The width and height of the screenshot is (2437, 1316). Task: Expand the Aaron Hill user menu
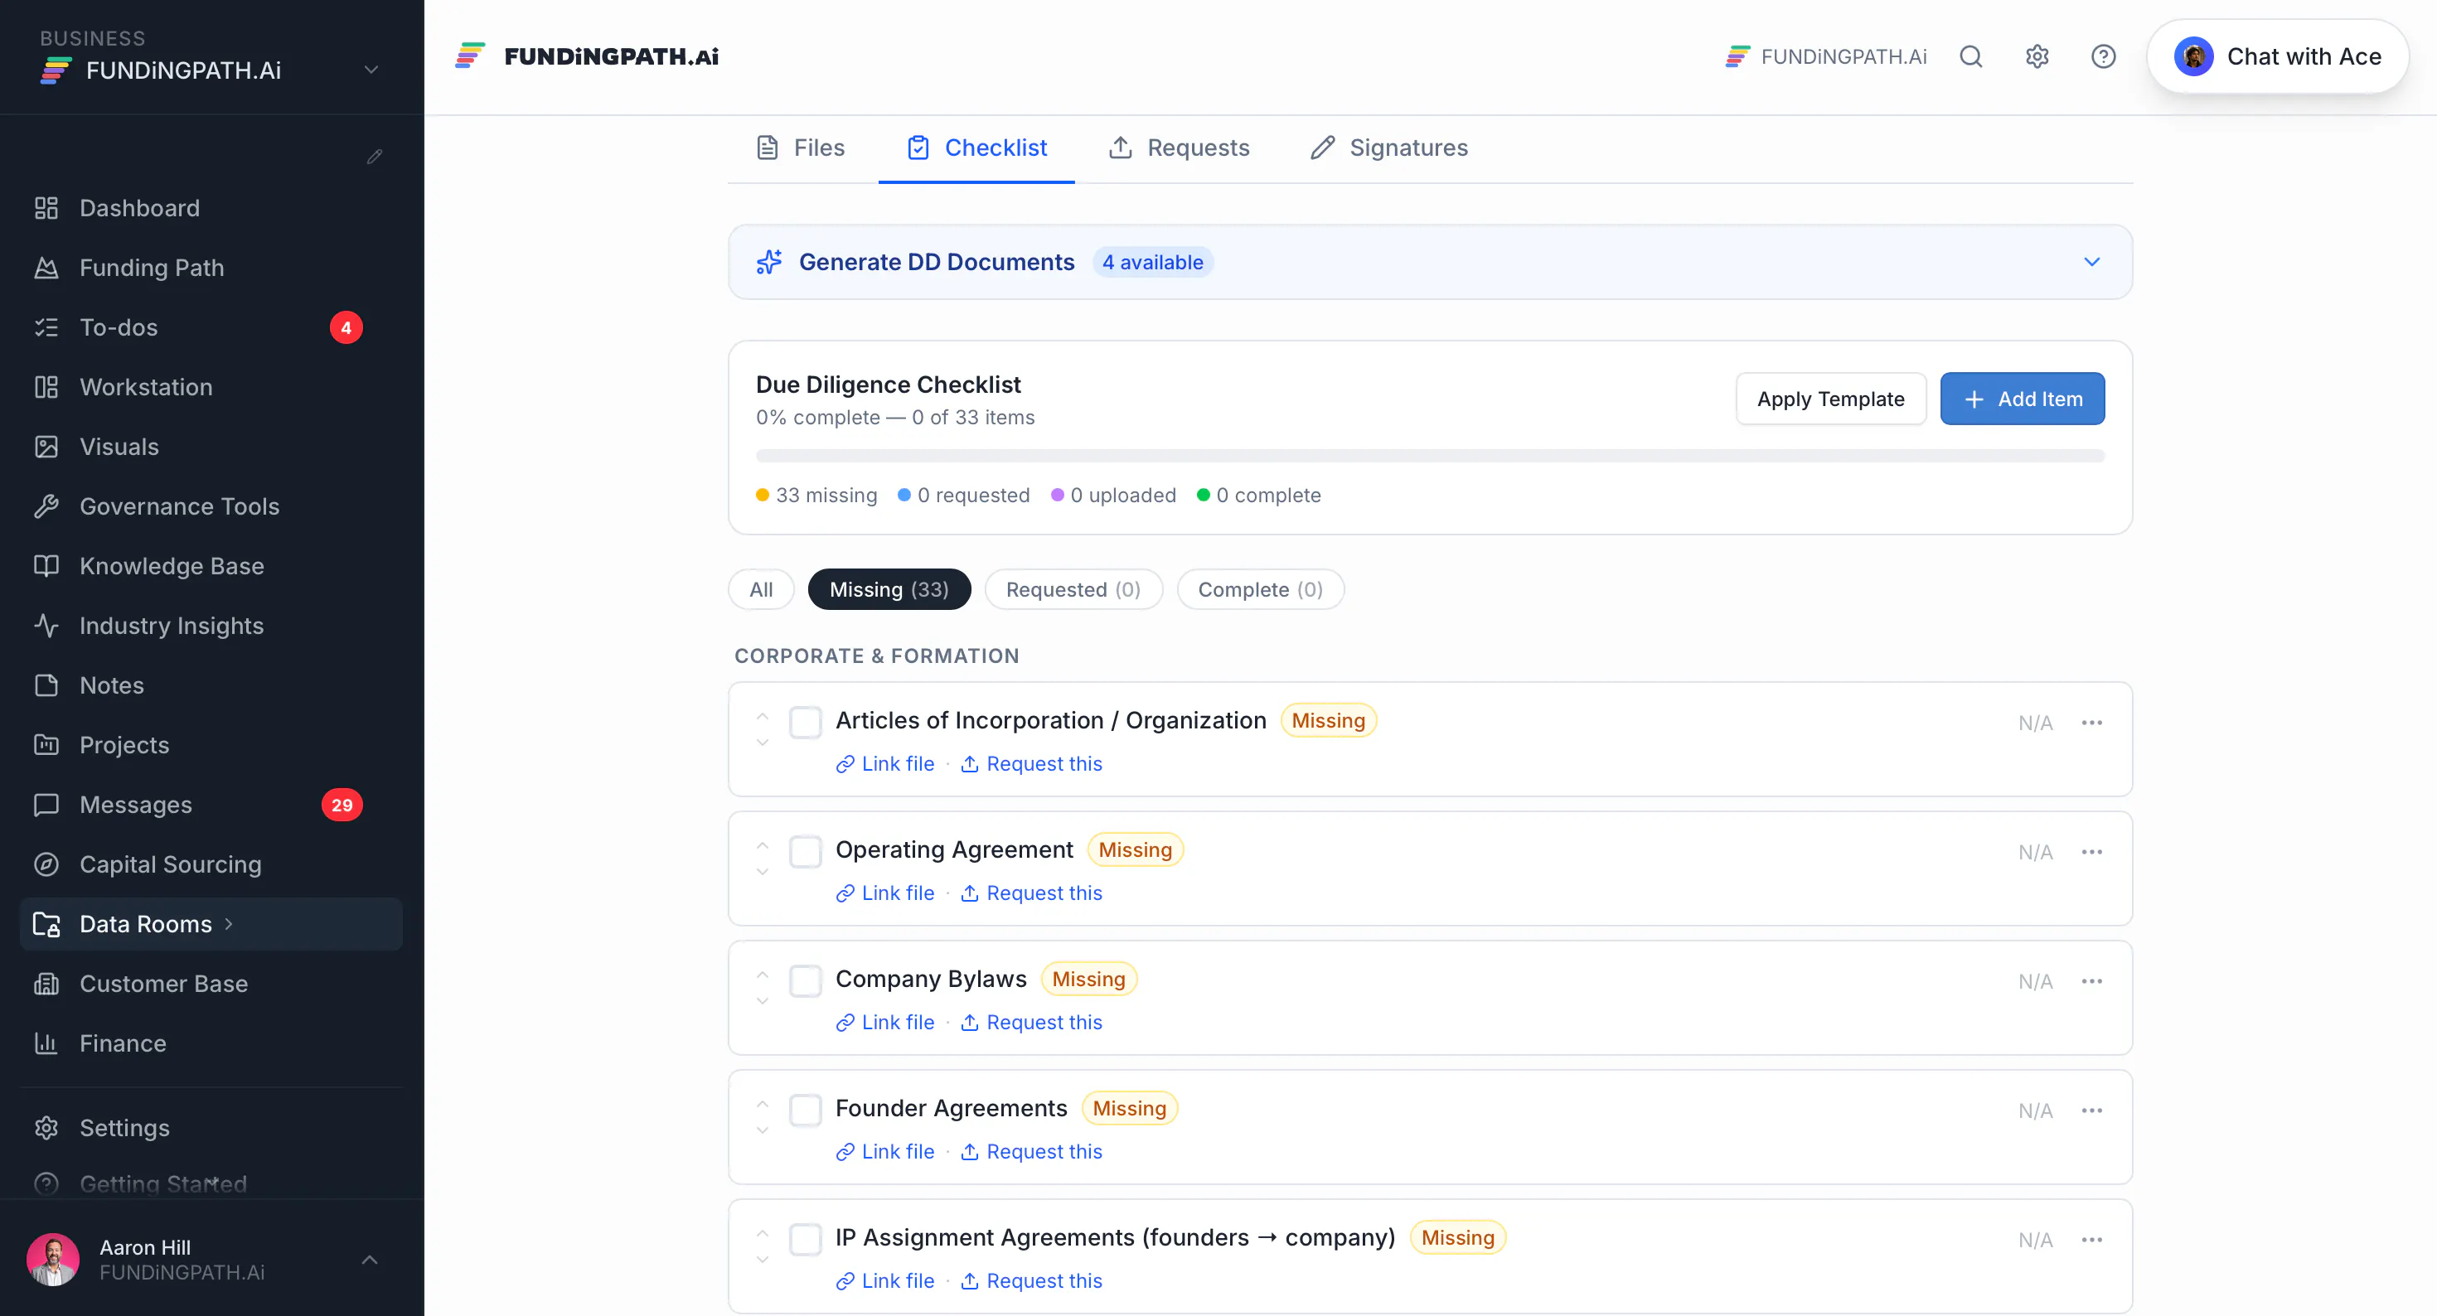tap(370, 1260)
